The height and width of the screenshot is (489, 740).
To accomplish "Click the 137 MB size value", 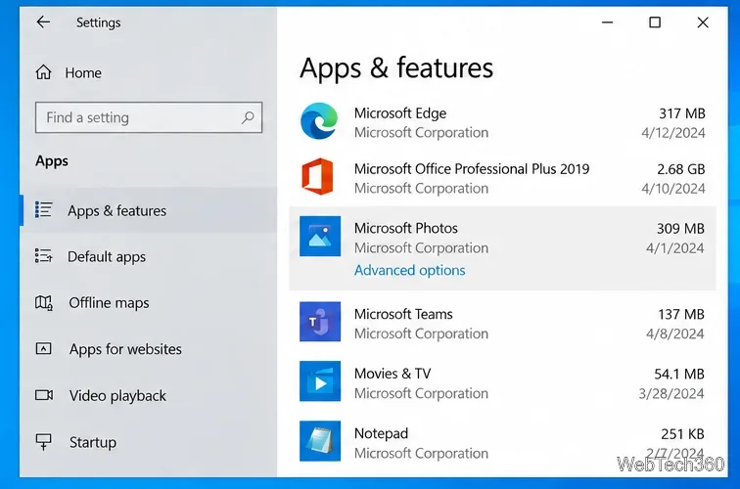I will 681,315.
